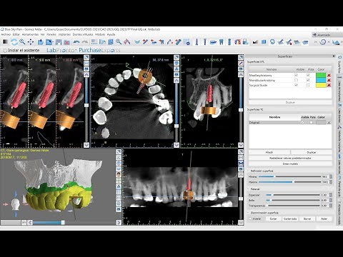This screenshot has width=343, height=257.
Task: Click the 3D head orientation widget
Action: pyautogui.click(x=16, y=204)
